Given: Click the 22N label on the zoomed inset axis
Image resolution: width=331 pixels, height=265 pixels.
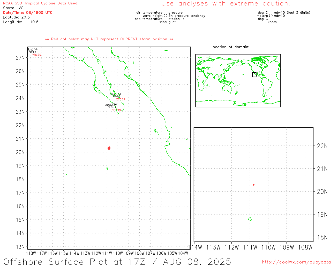Looking at the screenshot, I should coord(322,146).
